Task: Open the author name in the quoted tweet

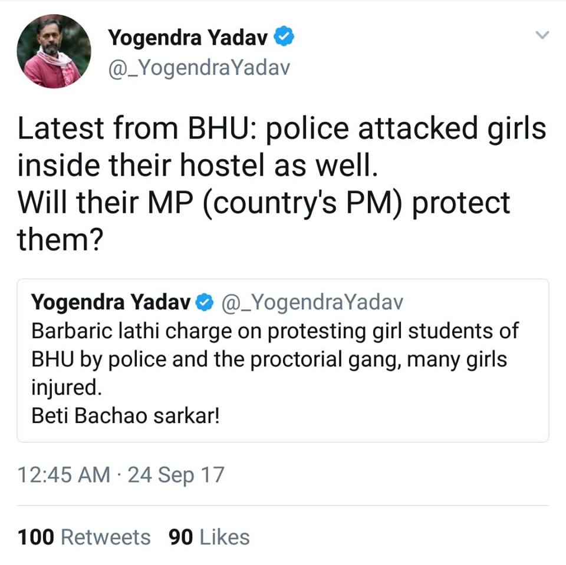Action: pyautogui.click(x=112, y=303)
